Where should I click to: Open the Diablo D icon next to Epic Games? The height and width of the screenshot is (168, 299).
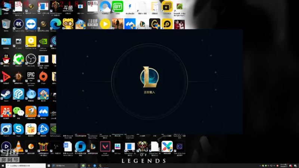click(18, 77)
